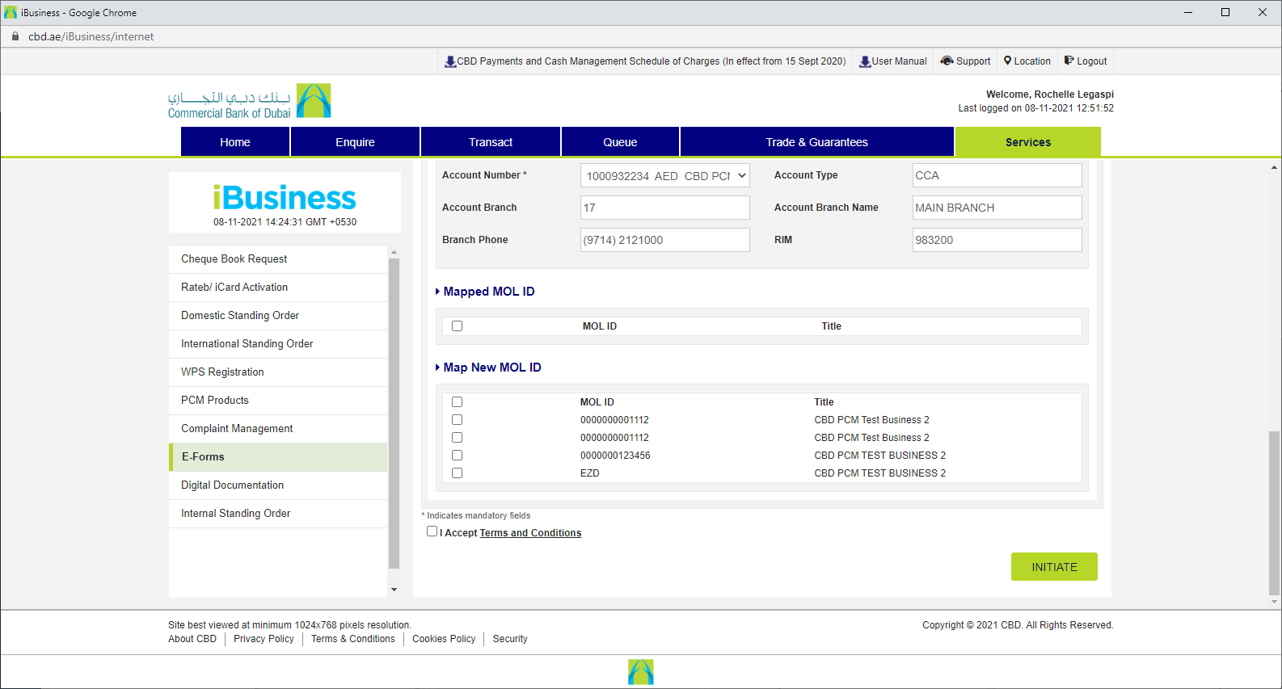
Task: Click the Logout icon in top bar
Action: click(1069, 61)
